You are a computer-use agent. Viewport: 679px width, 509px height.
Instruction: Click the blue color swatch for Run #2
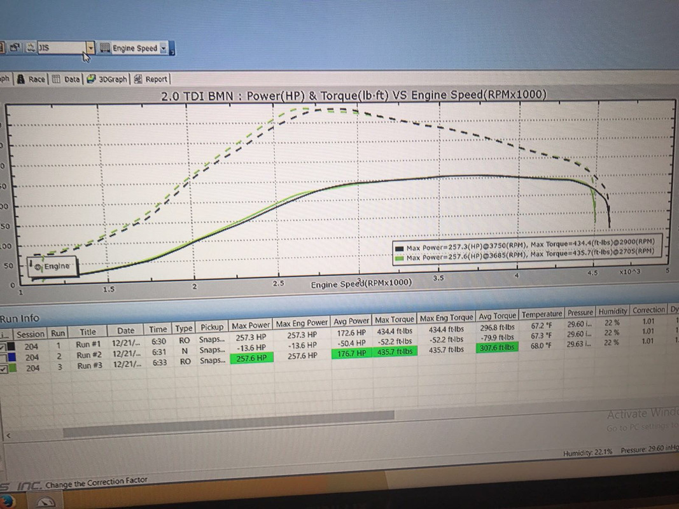point(11,357)
